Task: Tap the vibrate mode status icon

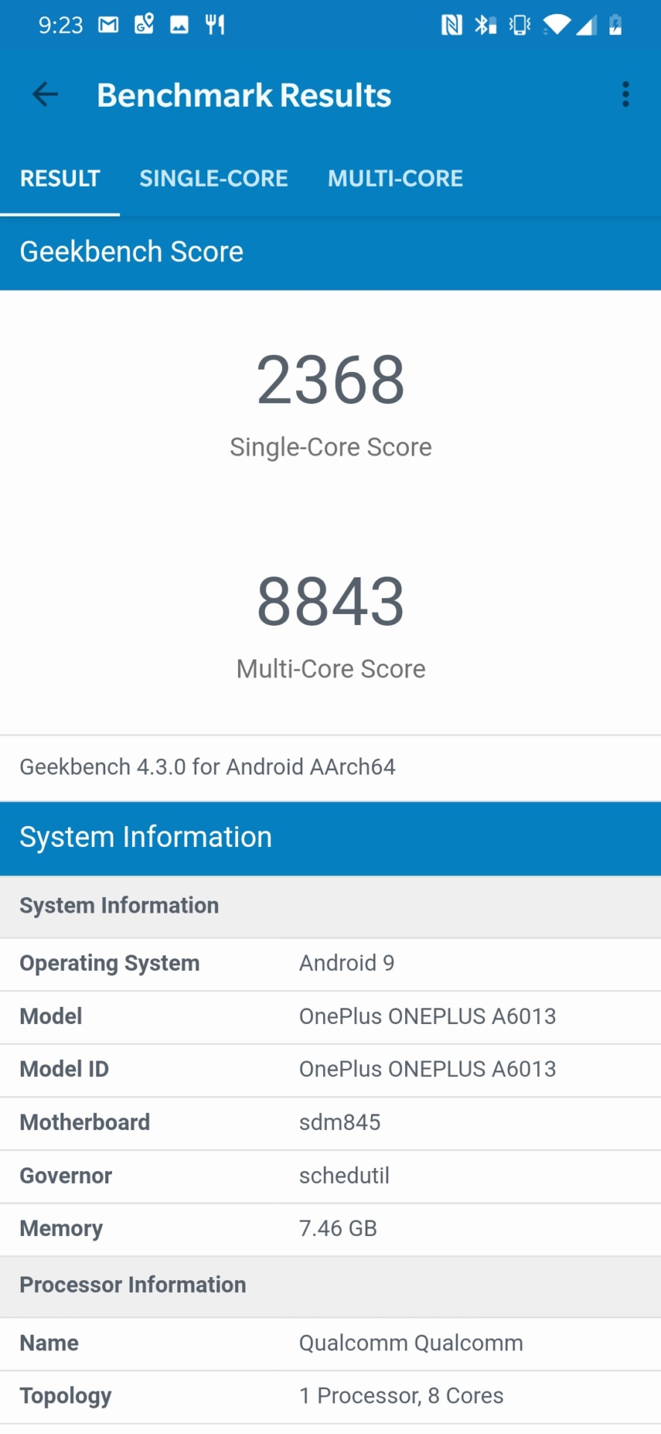Action: 520,25
